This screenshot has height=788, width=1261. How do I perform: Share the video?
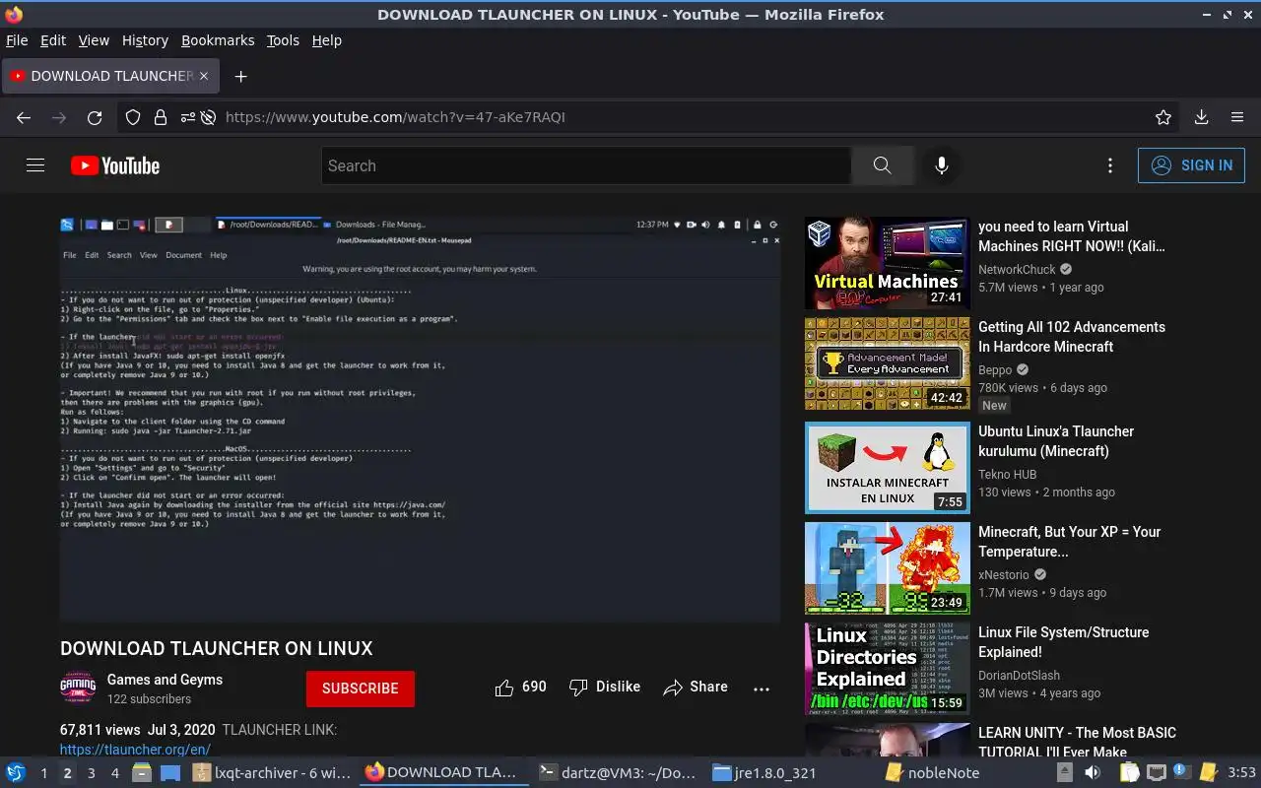(x=696, y=688)
